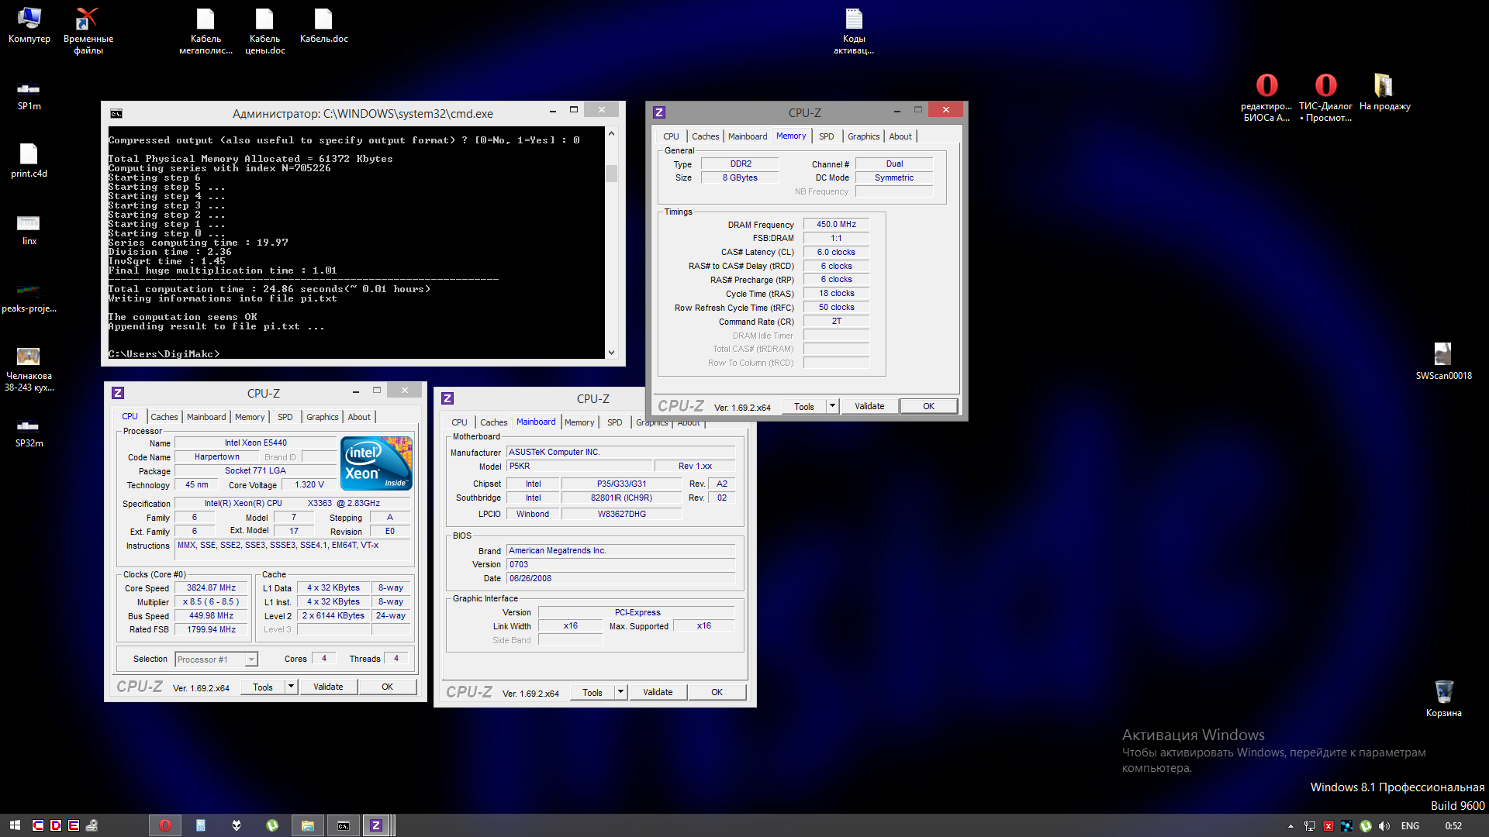
Task: Click the taskbar clock showing 0:52
Action: point(1453,826)
